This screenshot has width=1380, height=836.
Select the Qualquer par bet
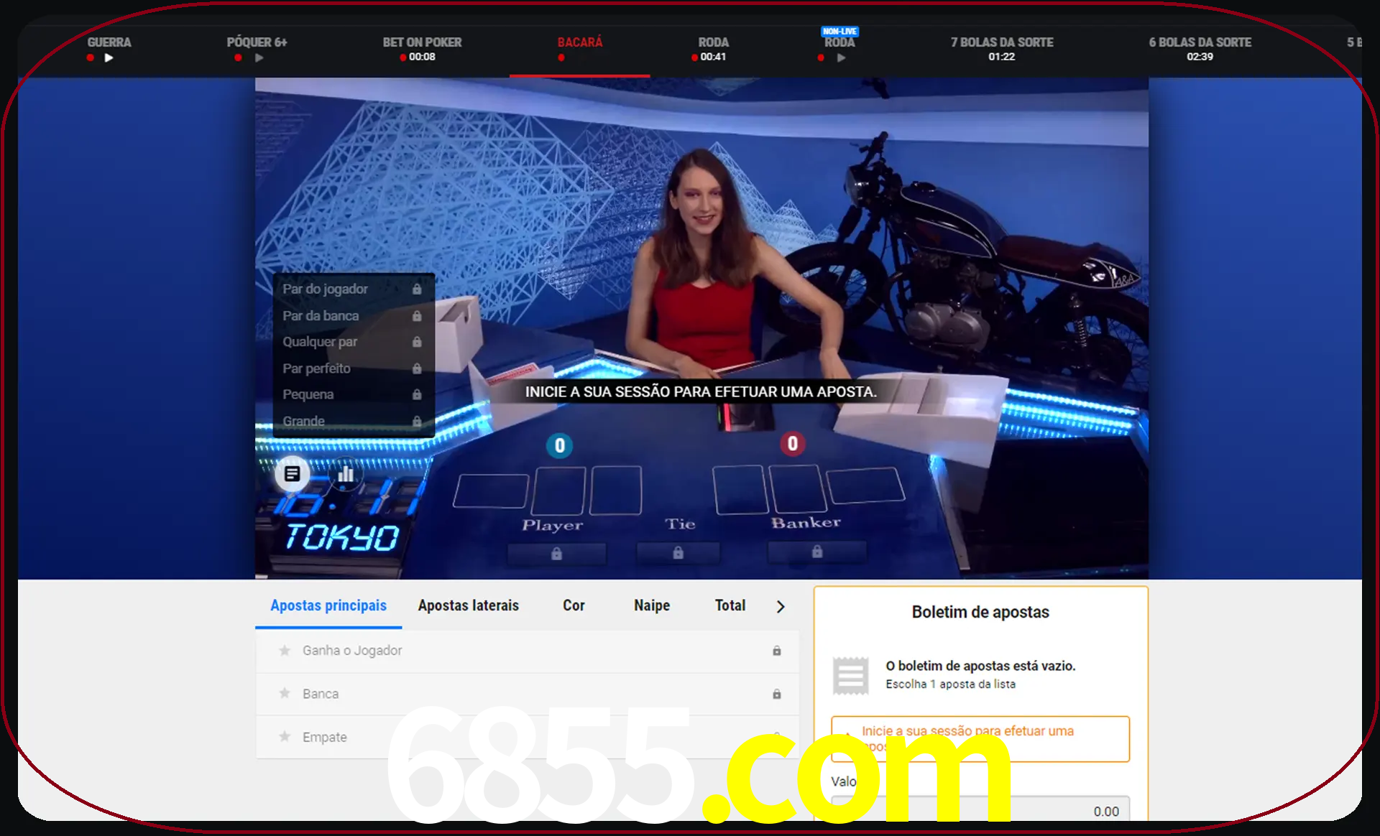click(x=354, y=342)
